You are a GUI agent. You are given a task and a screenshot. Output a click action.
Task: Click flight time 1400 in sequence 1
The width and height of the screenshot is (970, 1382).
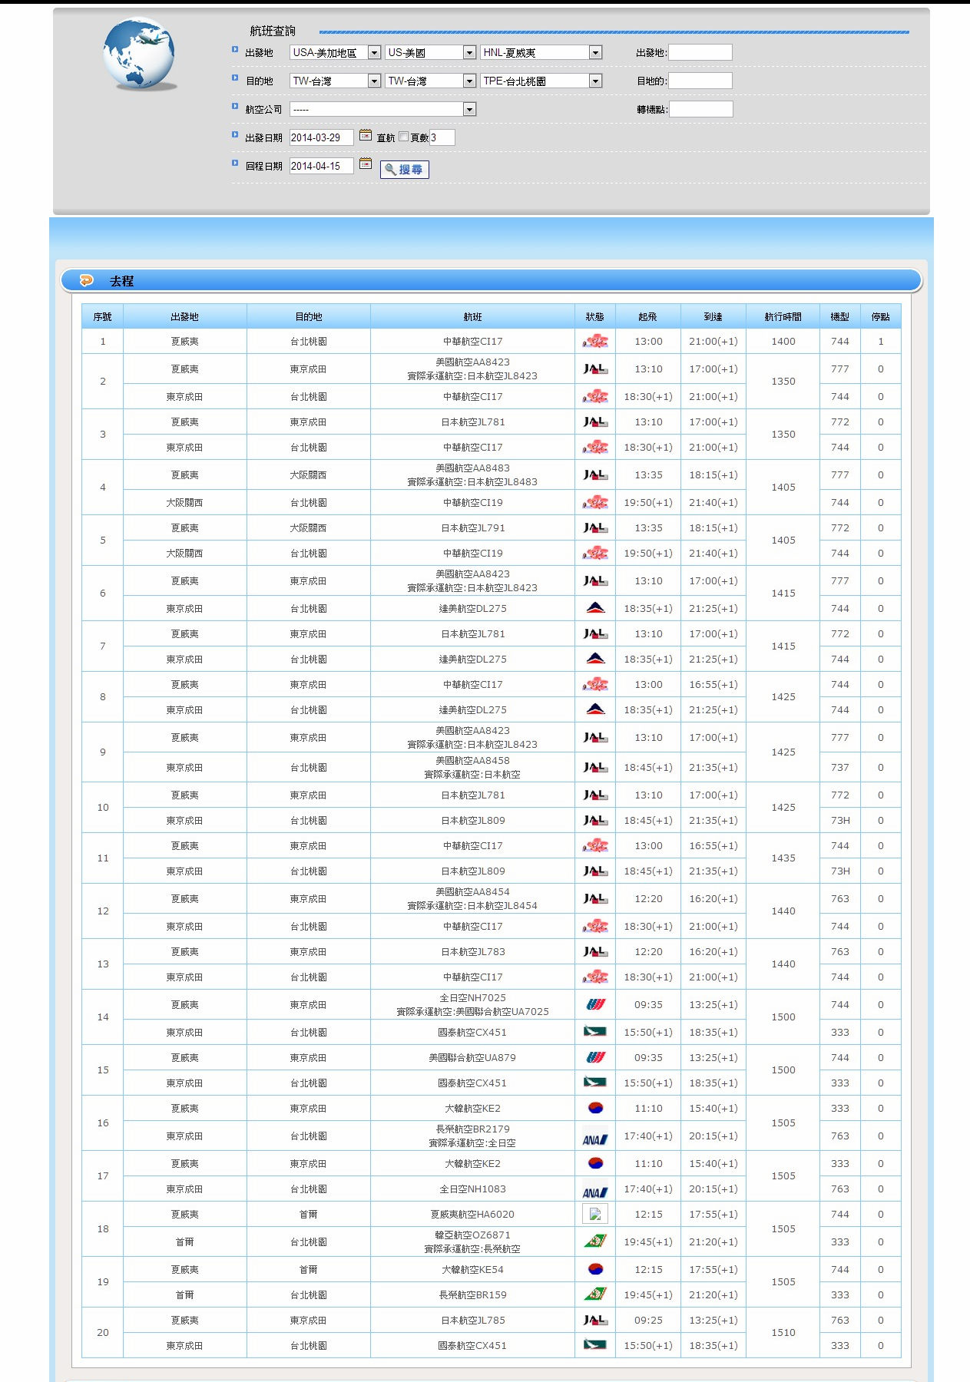pyautogui.click(x=783, y=342)
